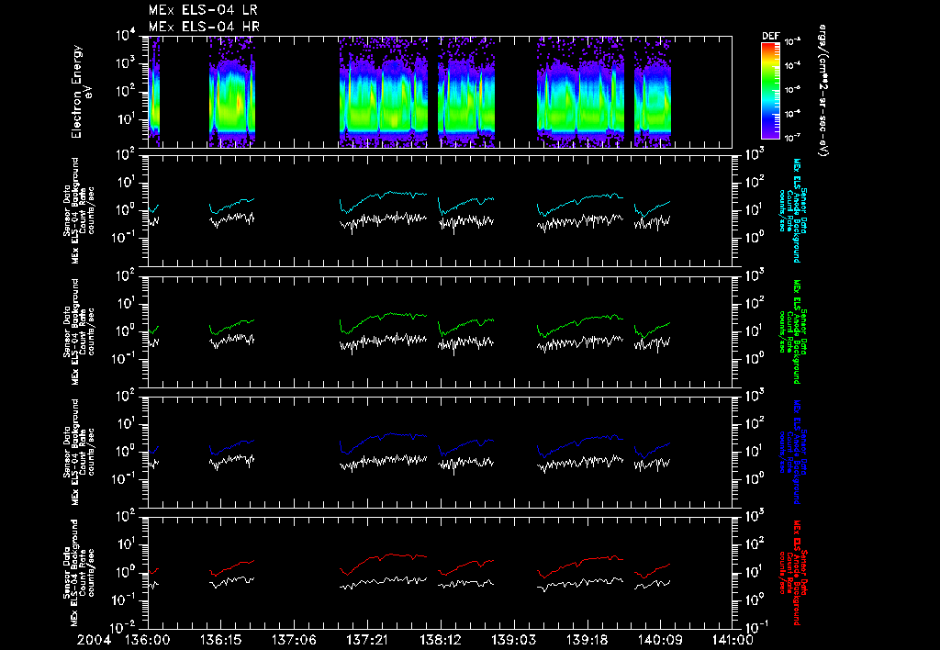This screenshot has width=940, height=650.
Task: Click the left axis label of green panel
Action: click(79, 331)
